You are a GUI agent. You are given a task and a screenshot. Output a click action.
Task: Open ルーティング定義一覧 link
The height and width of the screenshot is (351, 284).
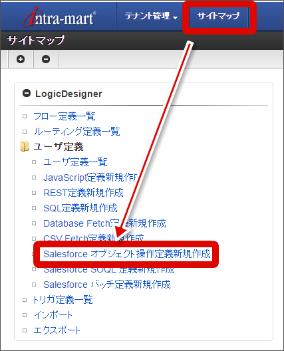pyautogui.click(x=76, y=132)
